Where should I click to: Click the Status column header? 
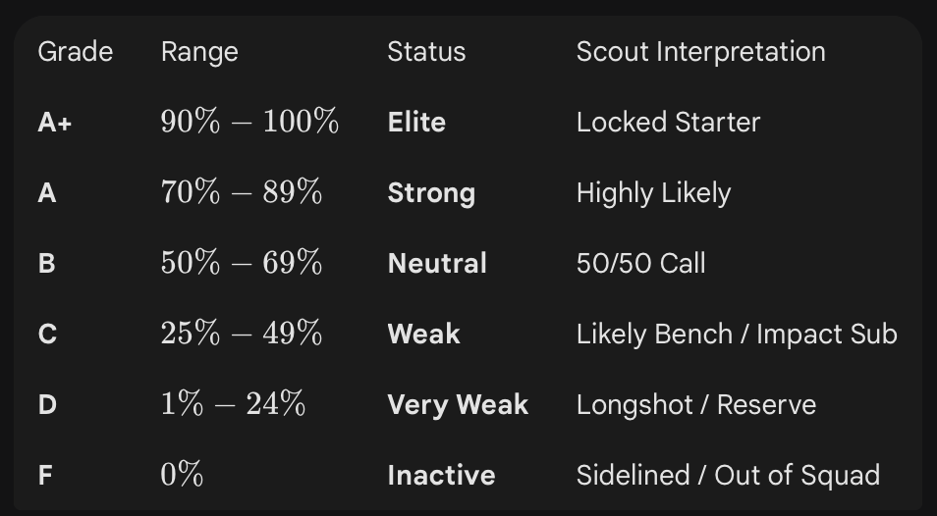[x=426, y=52]
